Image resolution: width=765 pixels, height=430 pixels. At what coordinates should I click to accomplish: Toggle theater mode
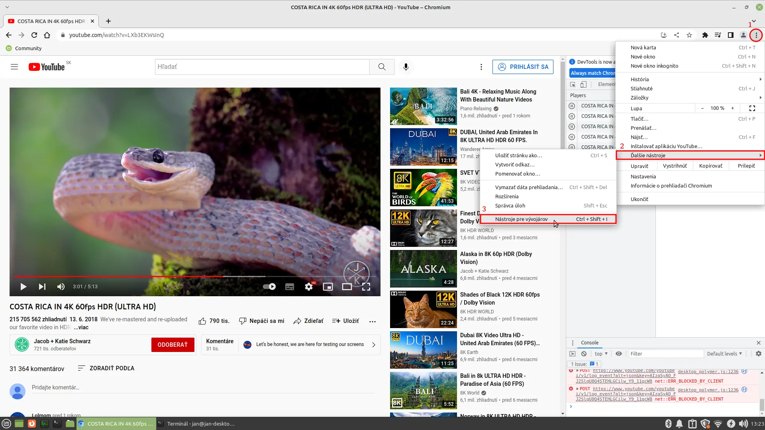coord(347,287)
